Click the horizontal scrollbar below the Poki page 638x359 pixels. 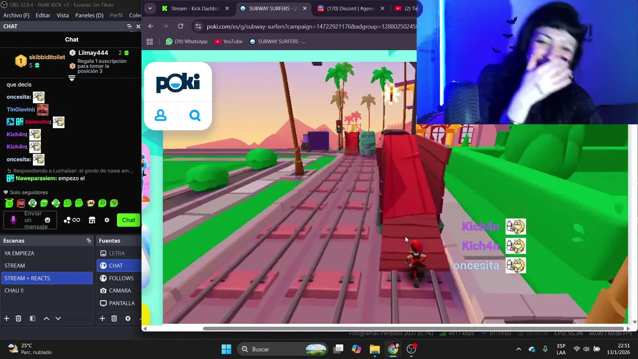pyautogui.click(x=413, y=329)
